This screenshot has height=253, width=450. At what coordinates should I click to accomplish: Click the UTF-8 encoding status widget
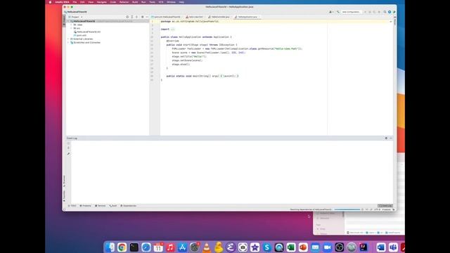coord(377,209)
